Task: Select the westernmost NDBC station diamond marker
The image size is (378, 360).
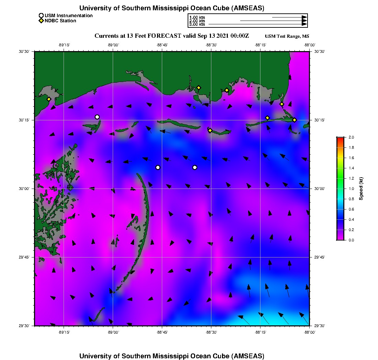Action: click(x=49, y=99)
